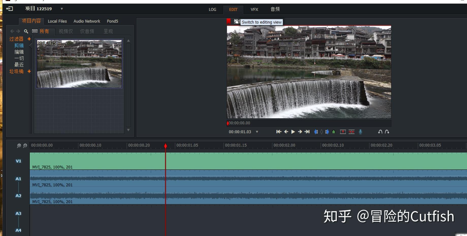This screenshot has height=236, width=467.
Task: Click the 垃圾桶 heading
Action: pyautogui.click(x=16, y=71)
